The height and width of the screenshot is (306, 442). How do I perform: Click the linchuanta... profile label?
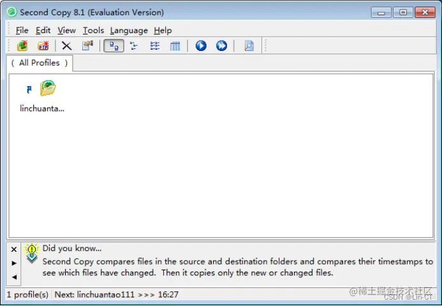point(42,108)
